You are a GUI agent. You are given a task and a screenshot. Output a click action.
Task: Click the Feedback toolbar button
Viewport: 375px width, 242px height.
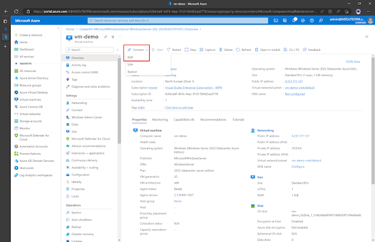pos(312,50)
